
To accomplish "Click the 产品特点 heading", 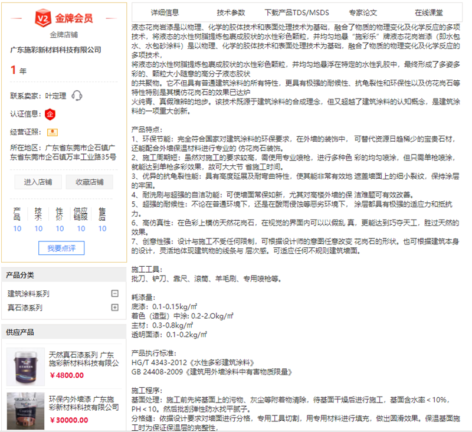I will pos(146,130).
